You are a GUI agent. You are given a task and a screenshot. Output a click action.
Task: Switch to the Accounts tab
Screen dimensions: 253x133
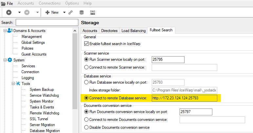point(90,31)
